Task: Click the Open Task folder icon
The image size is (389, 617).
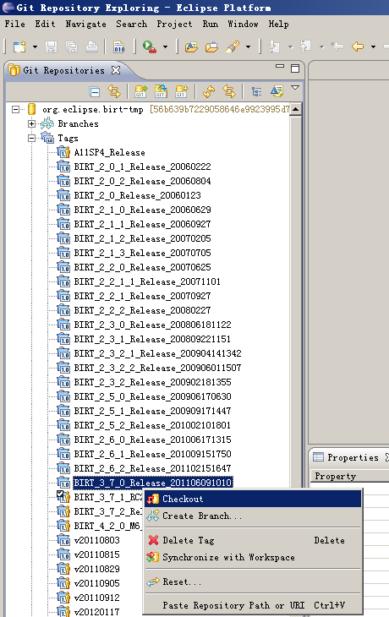Action: pyautogui.click(x=211, y=46)
